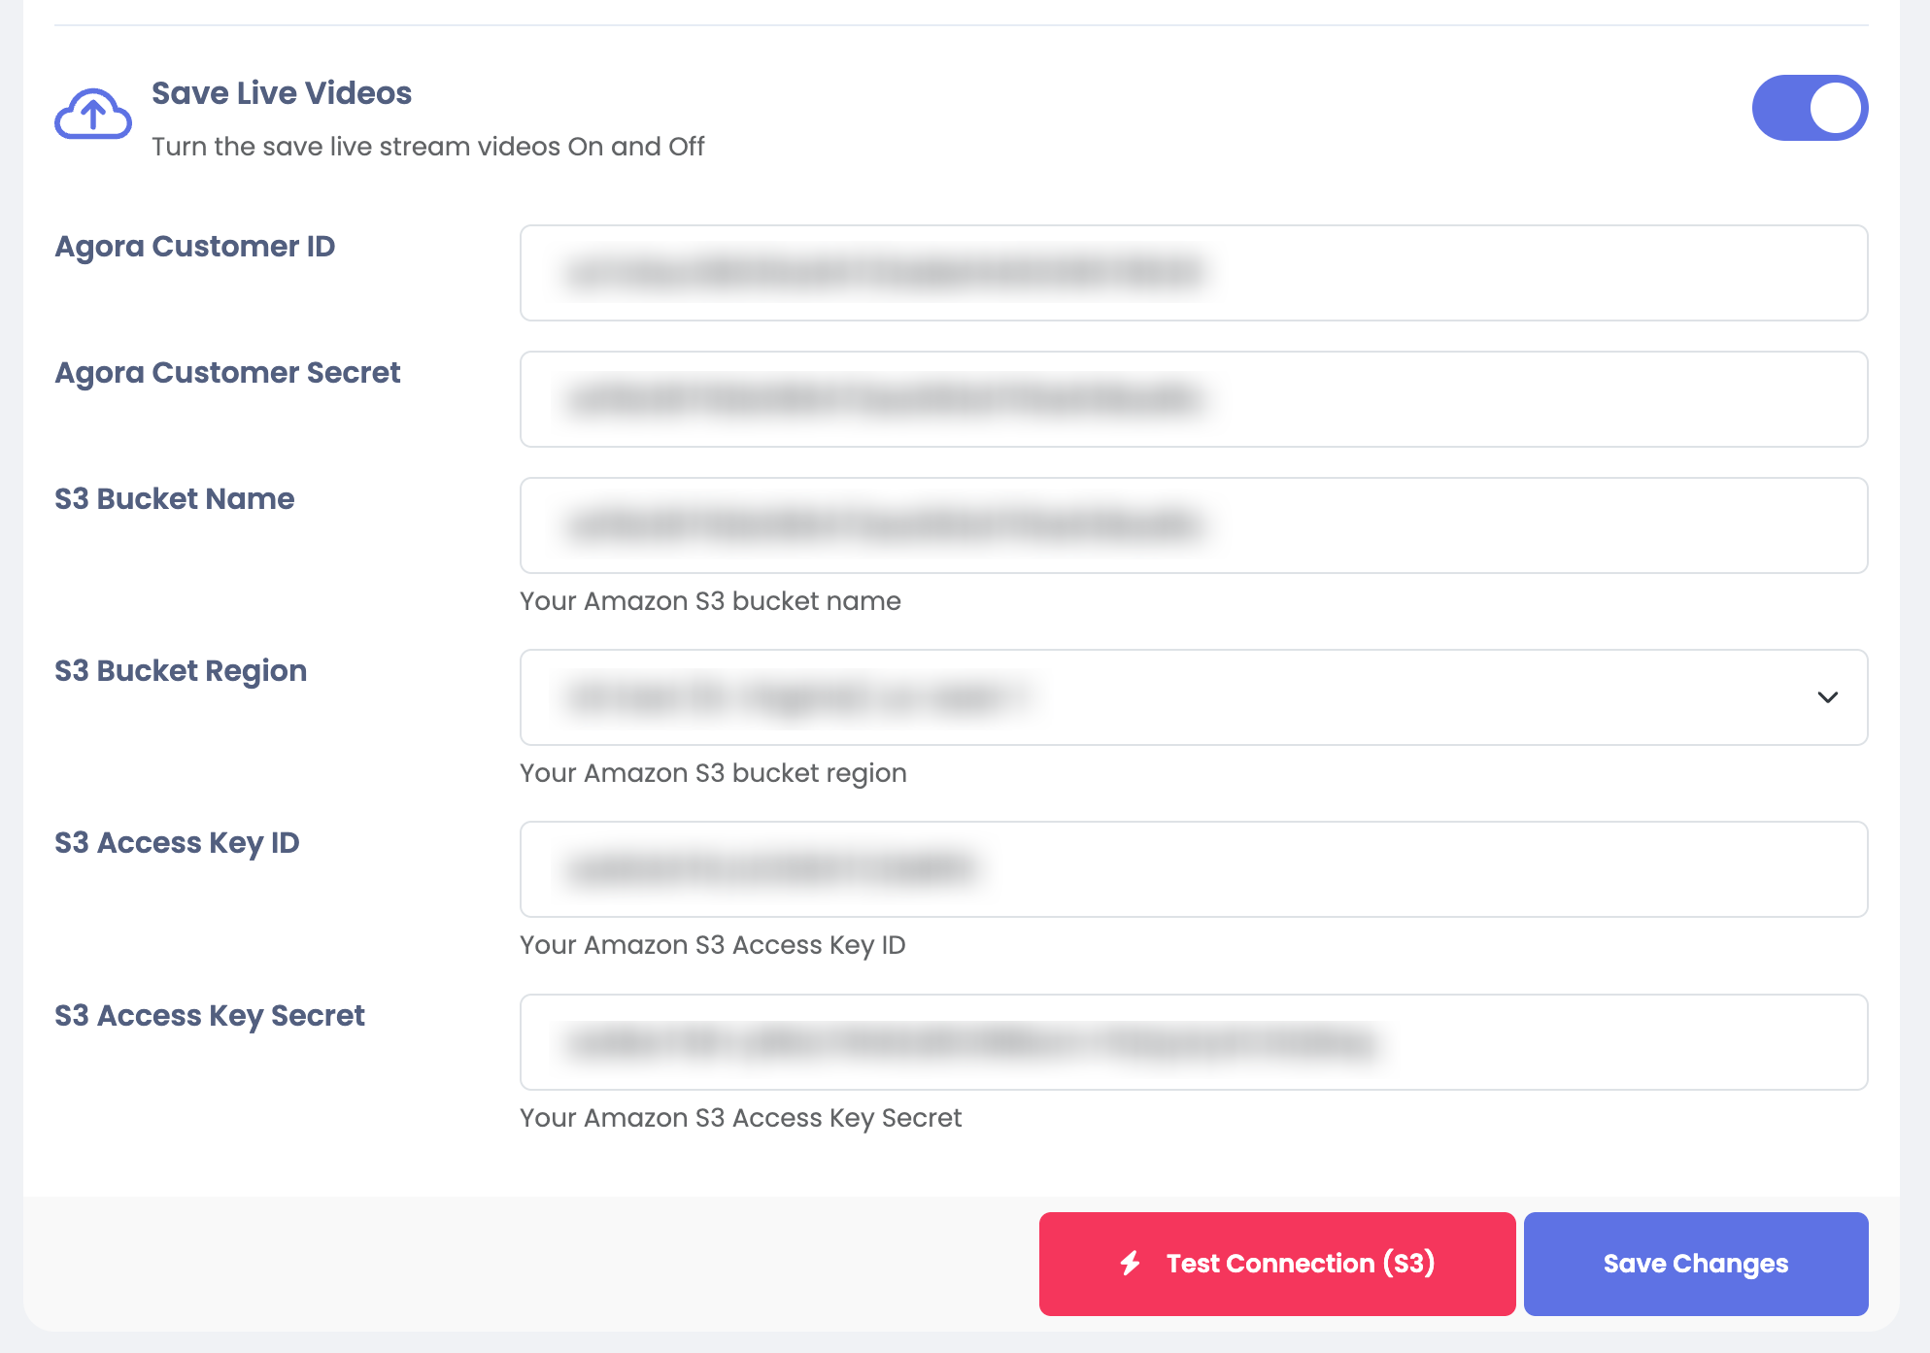Open the S3 Bucket Region dropdown
Image resolution: width=1930 pixels, height=1353 pixels.
coord(1193,697)
